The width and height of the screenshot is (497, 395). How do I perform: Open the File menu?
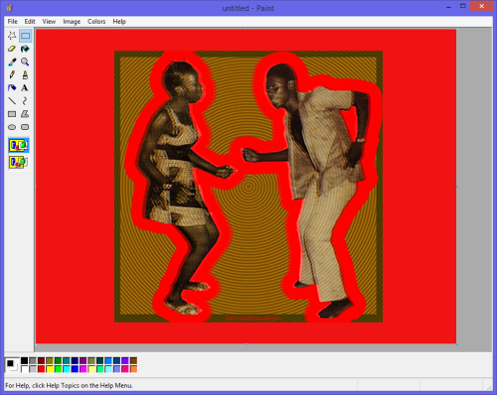click(13, 22)
